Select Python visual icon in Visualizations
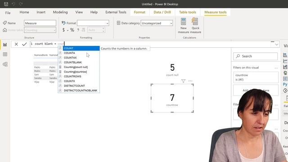This screenshot has width=288, height=162. click(285, 84)
